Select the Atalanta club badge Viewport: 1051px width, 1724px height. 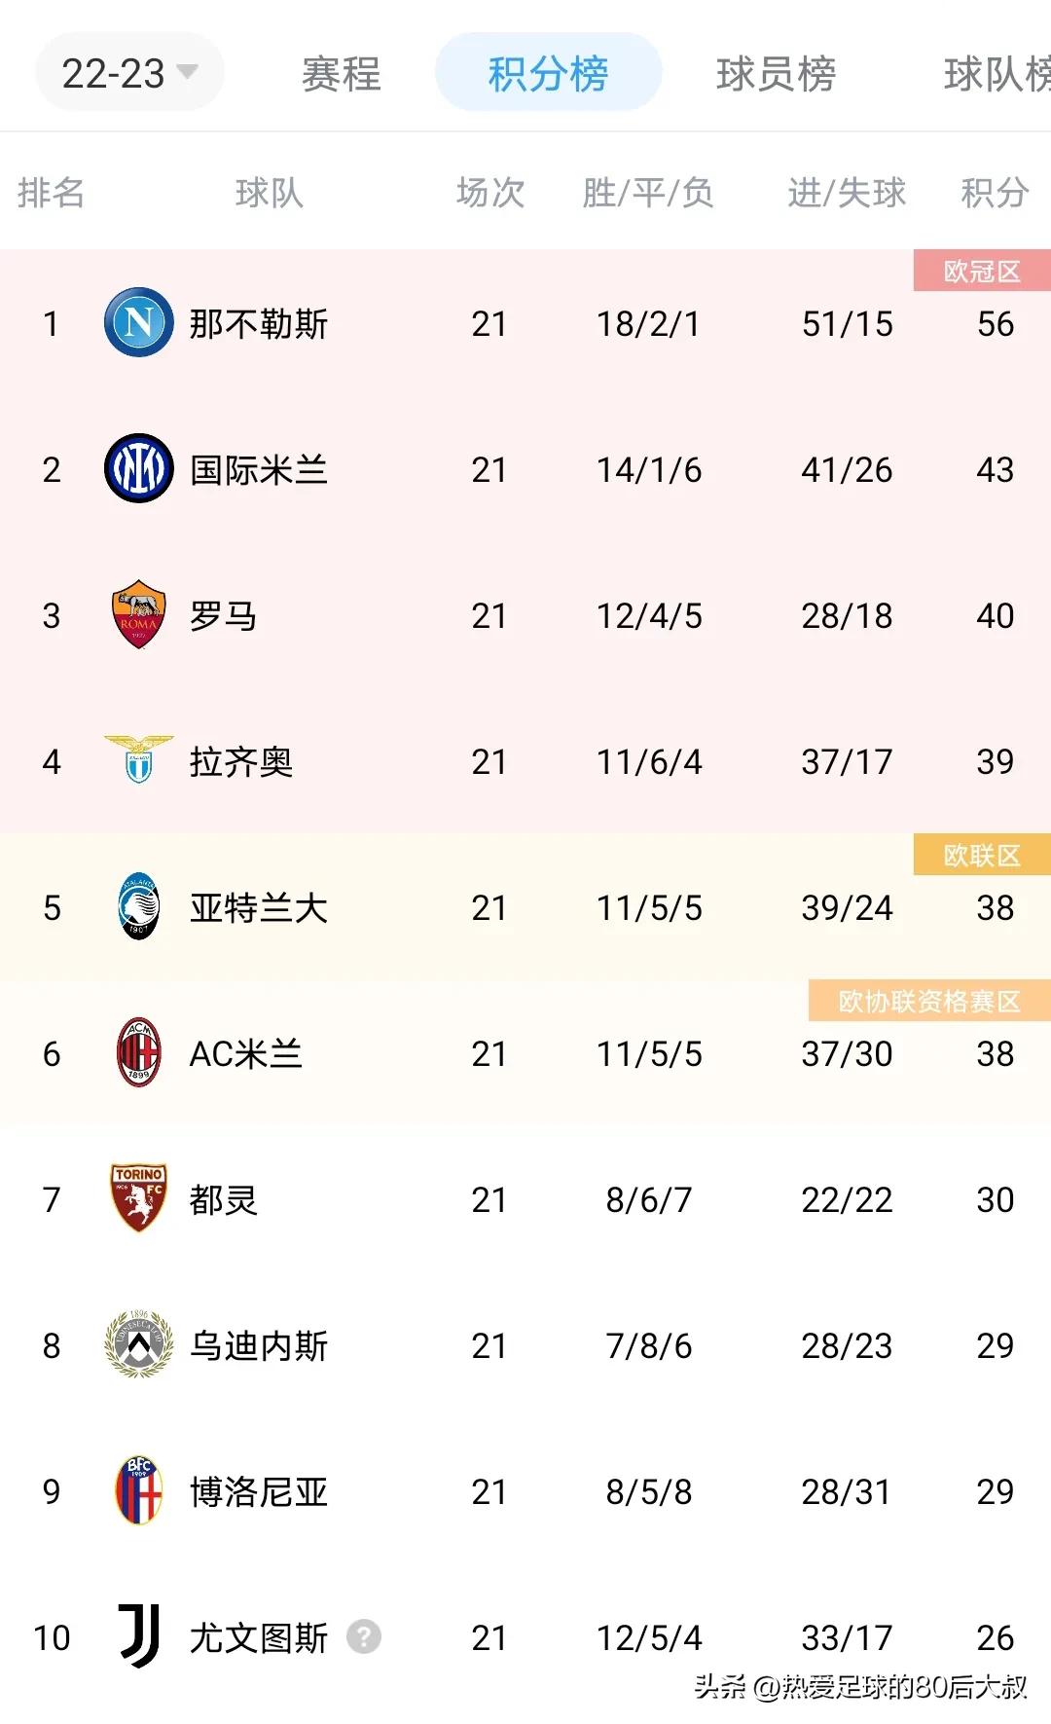[138, 907]
